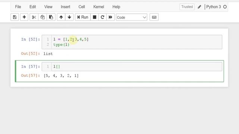Open the Cell menu
This screenshot has height=134, width=239.
click(82, 7)
